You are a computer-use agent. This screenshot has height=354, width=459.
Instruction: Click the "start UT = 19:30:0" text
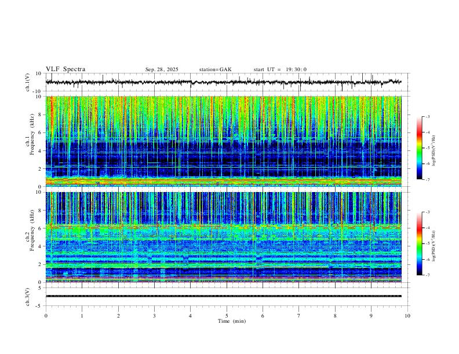click(x=280, y=69)
